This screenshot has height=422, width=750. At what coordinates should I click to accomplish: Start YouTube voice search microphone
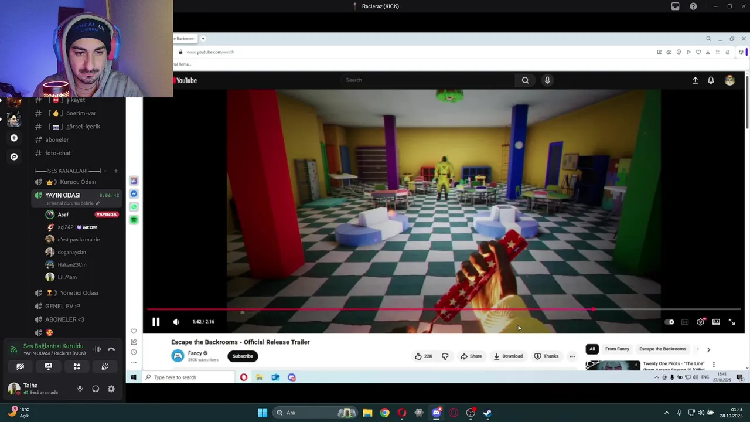click(547, 80)
